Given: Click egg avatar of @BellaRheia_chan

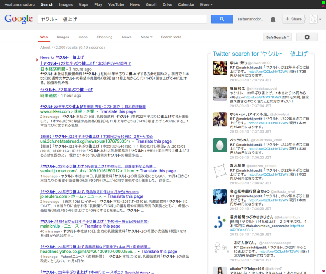Looking at the screenshot, I should click(x=220, y=145).
